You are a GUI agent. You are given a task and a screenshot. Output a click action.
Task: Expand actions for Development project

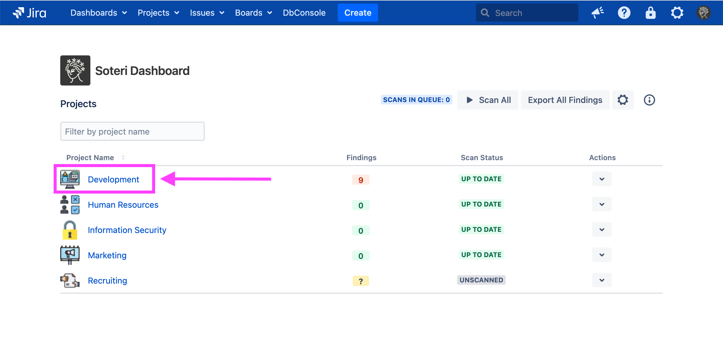coord(602,179)
